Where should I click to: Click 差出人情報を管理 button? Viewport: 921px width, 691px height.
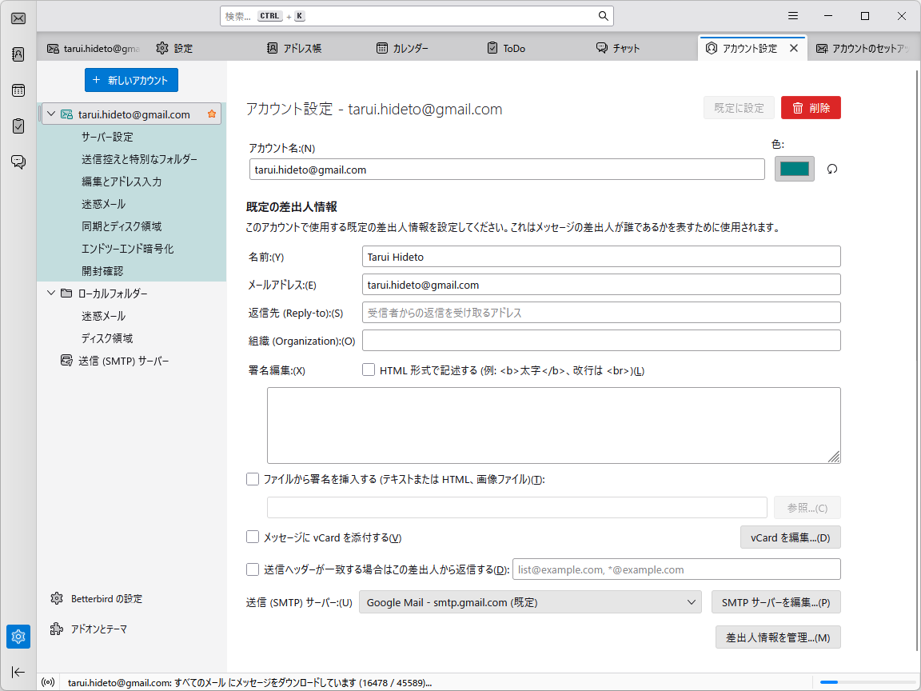pyautogui.click(x=778, y=637)
